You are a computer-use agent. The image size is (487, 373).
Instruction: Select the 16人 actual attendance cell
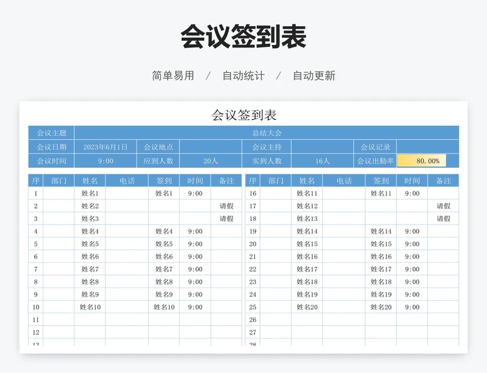pos(323,161)
